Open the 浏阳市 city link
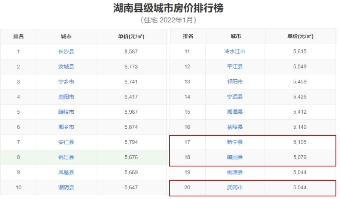Image resolution: width=340 pixels, height=199 pixels. [x=66, y=97]
